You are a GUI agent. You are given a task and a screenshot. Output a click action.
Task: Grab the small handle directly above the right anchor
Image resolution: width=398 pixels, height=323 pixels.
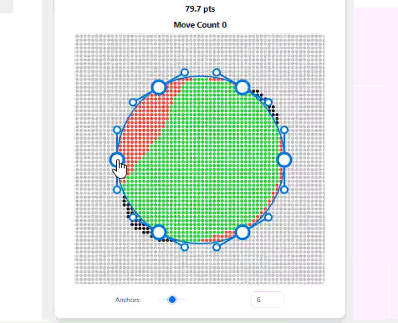[x=284, y=130]
